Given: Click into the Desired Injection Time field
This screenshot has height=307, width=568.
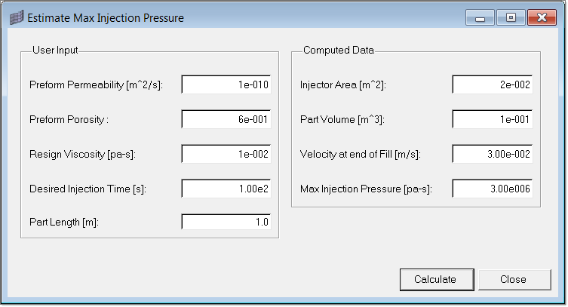Looking at the screenshot, I should coord(226,188).
